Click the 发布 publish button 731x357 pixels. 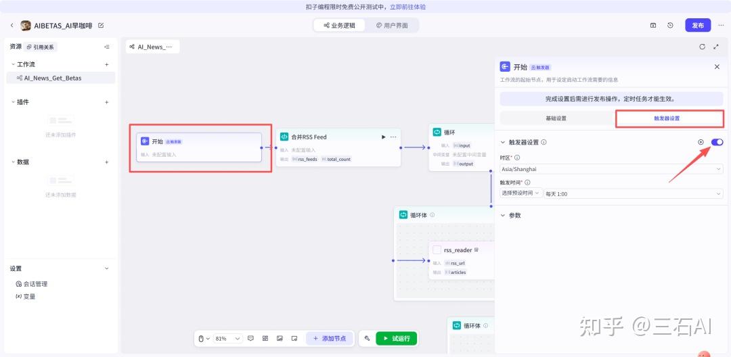tap(698, 26)
